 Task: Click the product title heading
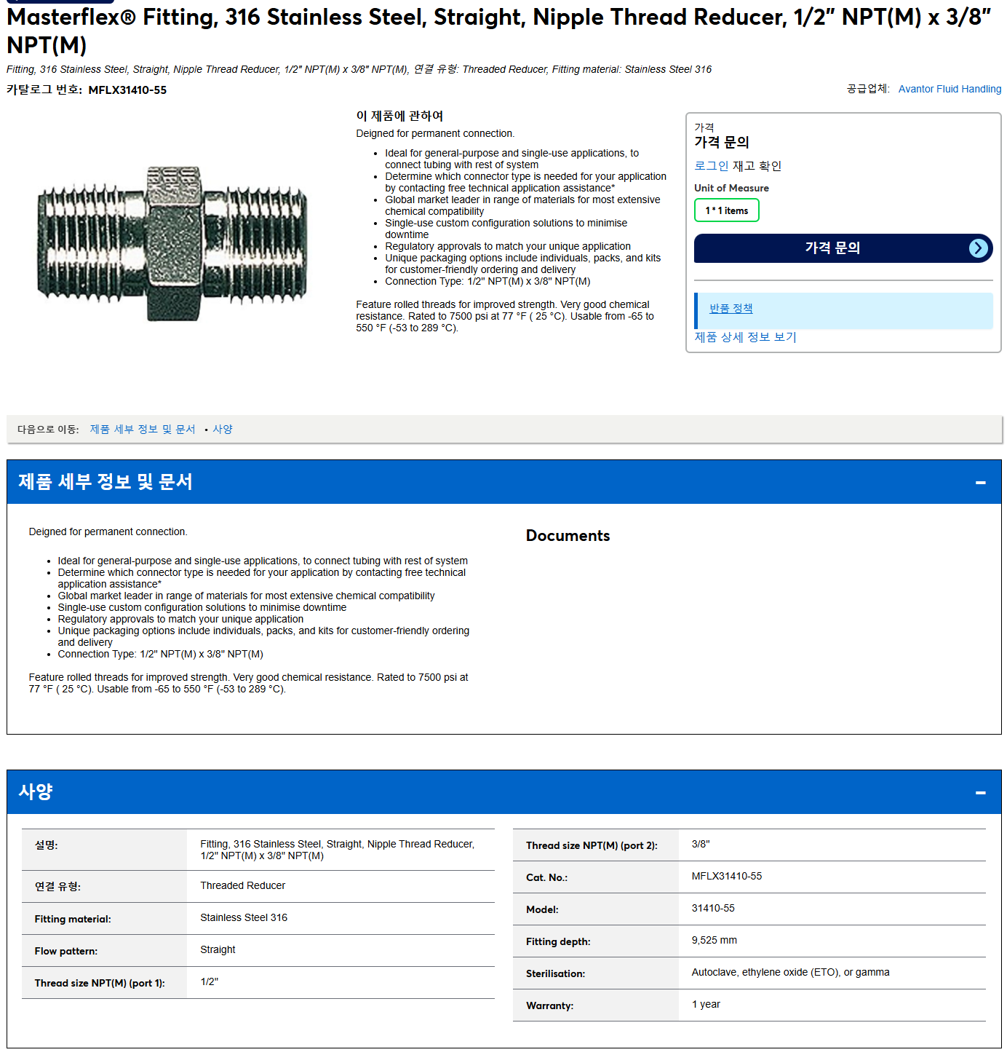pos(498,31)
